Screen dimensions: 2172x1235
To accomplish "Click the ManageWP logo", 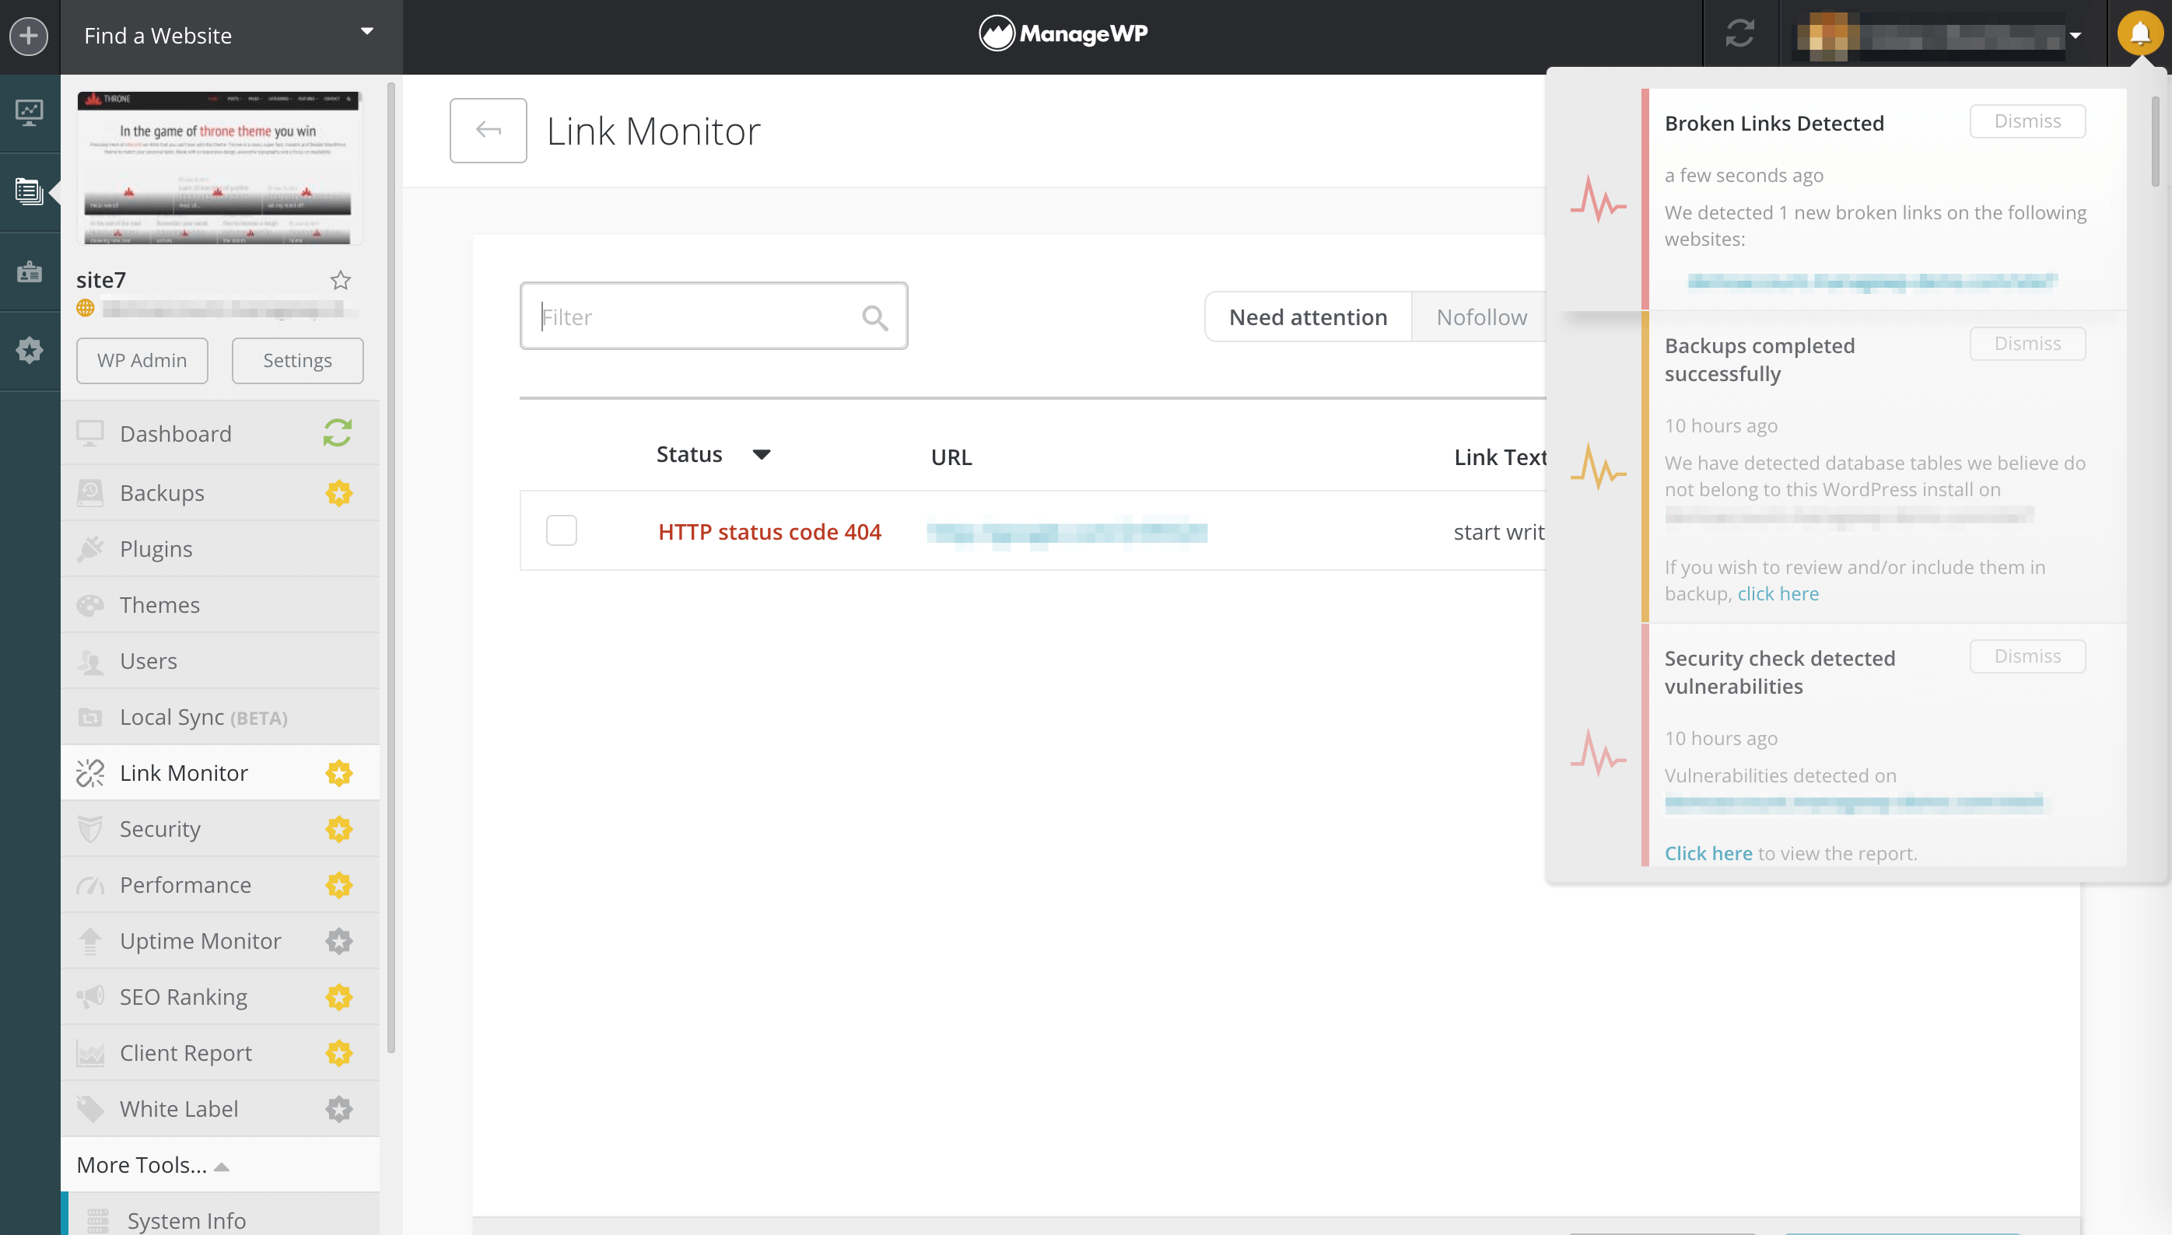I will tap(1064, 34).
